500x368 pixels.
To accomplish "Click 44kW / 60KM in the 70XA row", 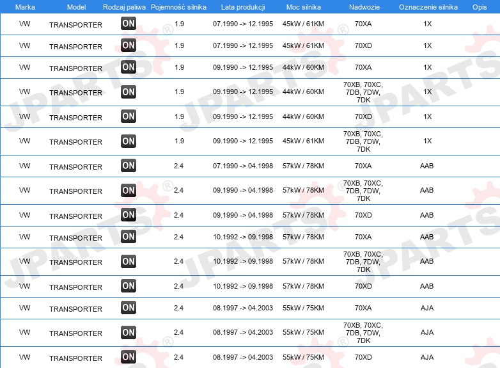I will [303, 67].
